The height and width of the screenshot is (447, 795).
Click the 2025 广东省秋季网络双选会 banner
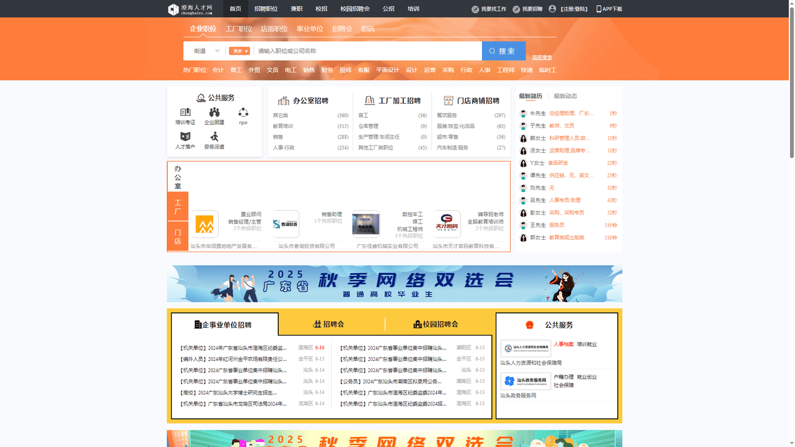click(394, 284)
